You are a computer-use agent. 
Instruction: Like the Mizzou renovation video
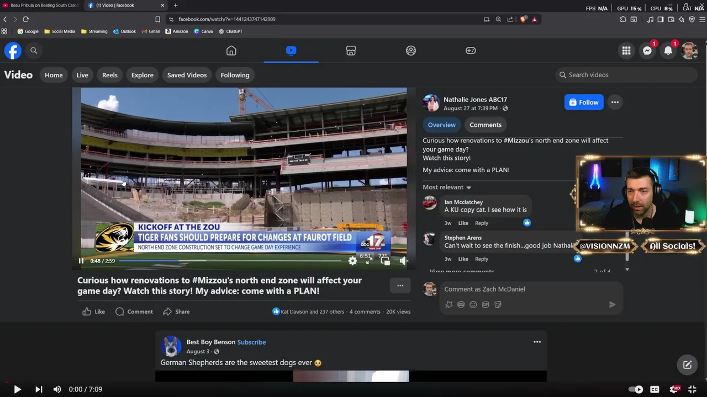click(93, 312)
